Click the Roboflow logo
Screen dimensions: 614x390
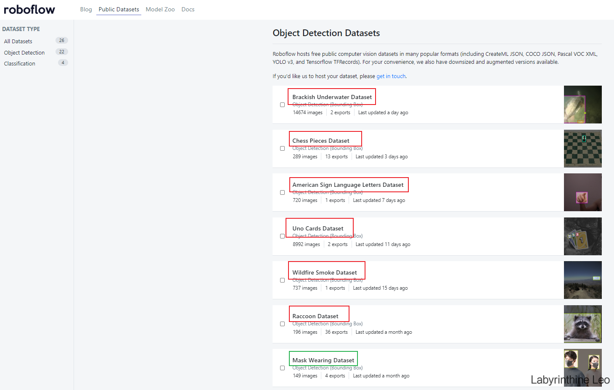(29, 10)
